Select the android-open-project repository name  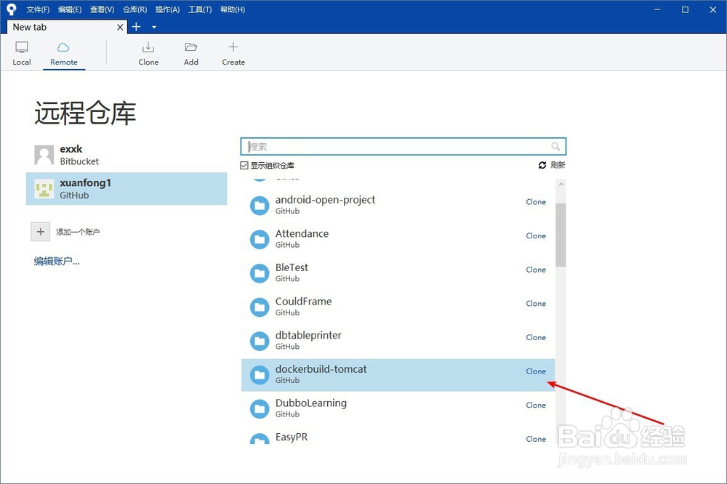325,200
